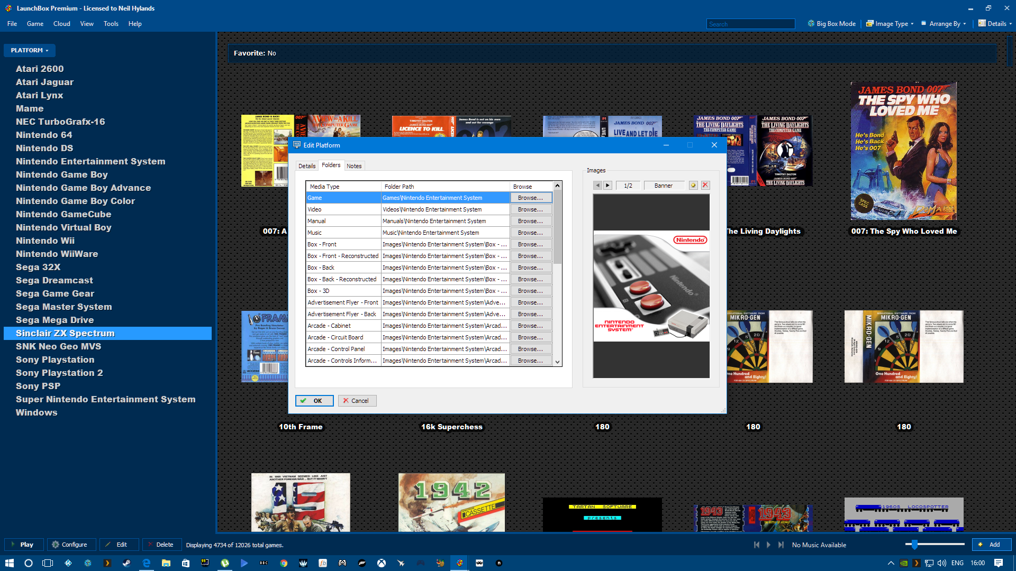Viewport: 1016px width, 571px height.
Task: Browse for the Manual folder path
Action: pyautogui.click(x=531, y=221)
